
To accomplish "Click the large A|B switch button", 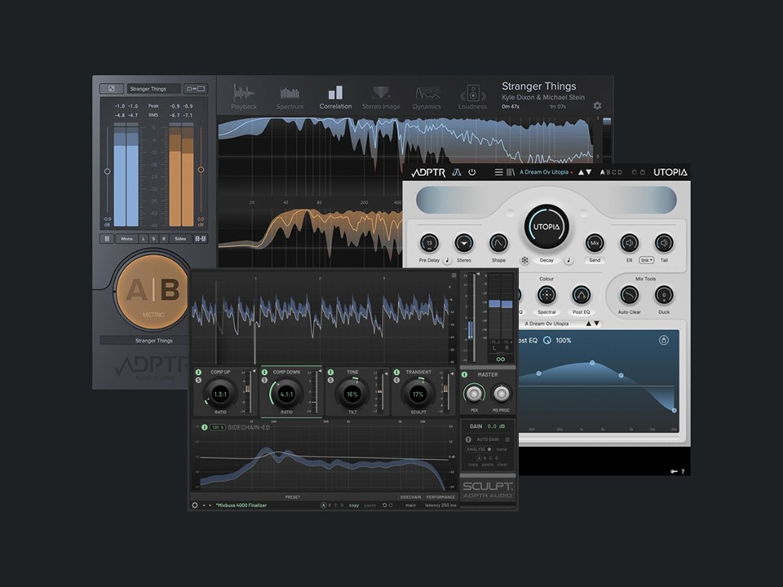I will (x=153, y=292).
